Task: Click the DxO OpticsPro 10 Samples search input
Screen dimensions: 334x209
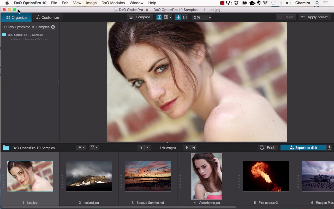Action: point(29,27)
